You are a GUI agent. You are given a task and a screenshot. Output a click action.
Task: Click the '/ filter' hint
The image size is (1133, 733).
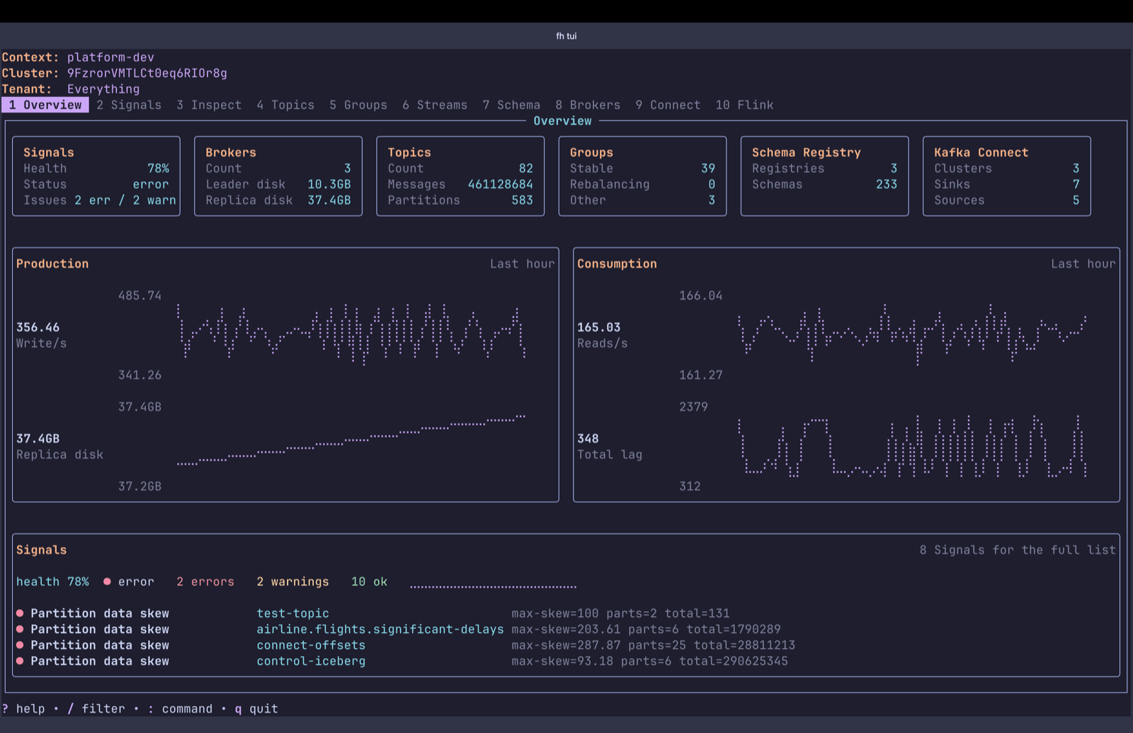[96, 708]
